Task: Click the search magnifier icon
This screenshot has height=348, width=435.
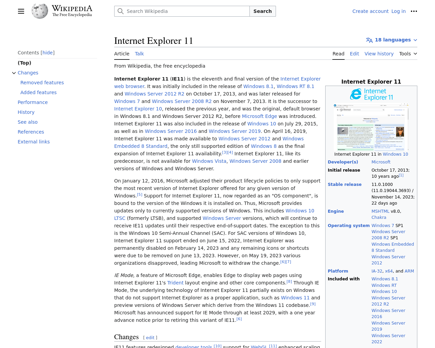Action: 120,11
